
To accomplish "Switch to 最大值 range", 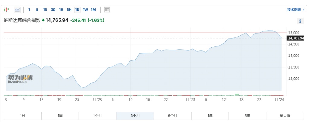I will pyautogui.click(x=285, y=116).
